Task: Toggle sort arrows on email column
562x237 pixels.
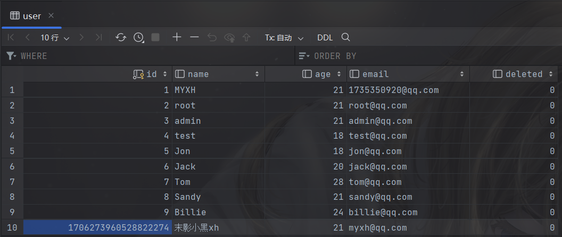Action: pyautogui.click(x=462, y=74)
